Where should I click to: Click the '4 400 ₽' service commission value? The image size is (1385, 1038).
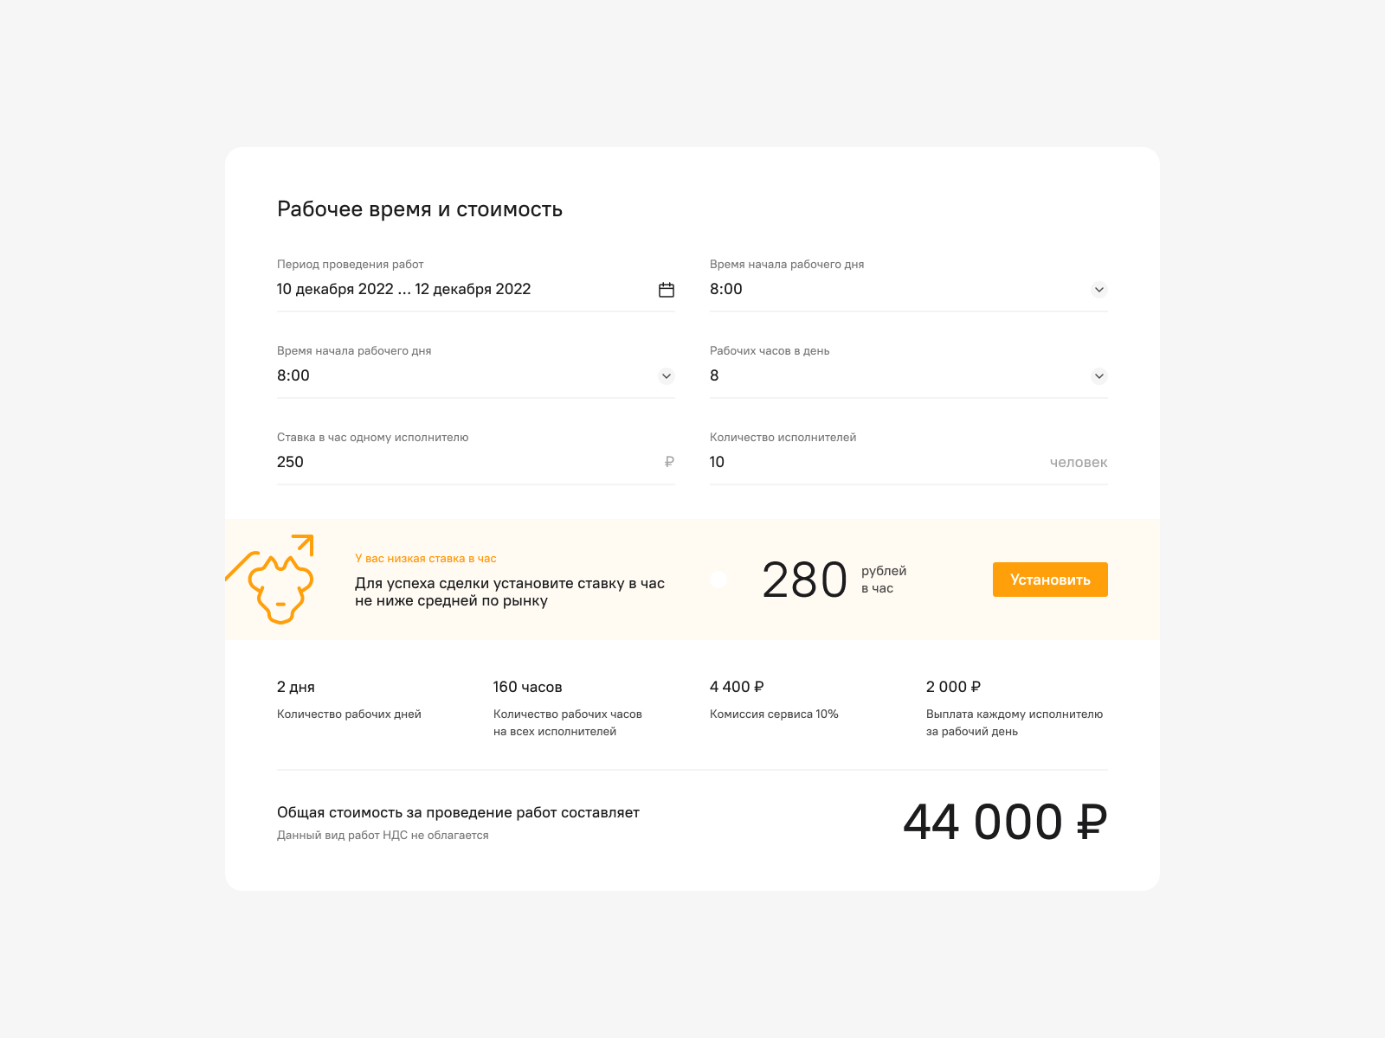[x=737, y=687]
